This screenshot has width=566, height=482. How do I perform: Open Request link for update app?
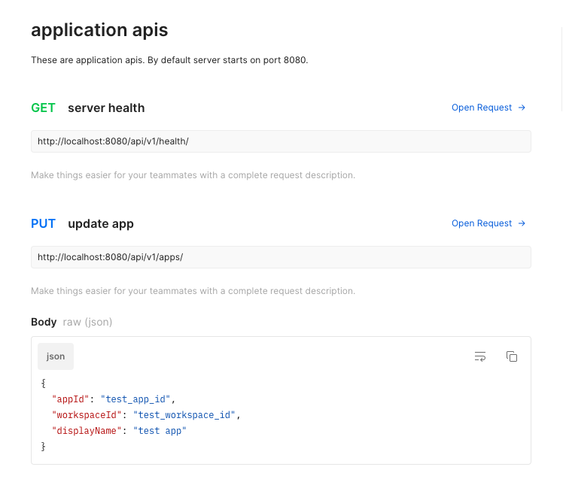point(488,223)
